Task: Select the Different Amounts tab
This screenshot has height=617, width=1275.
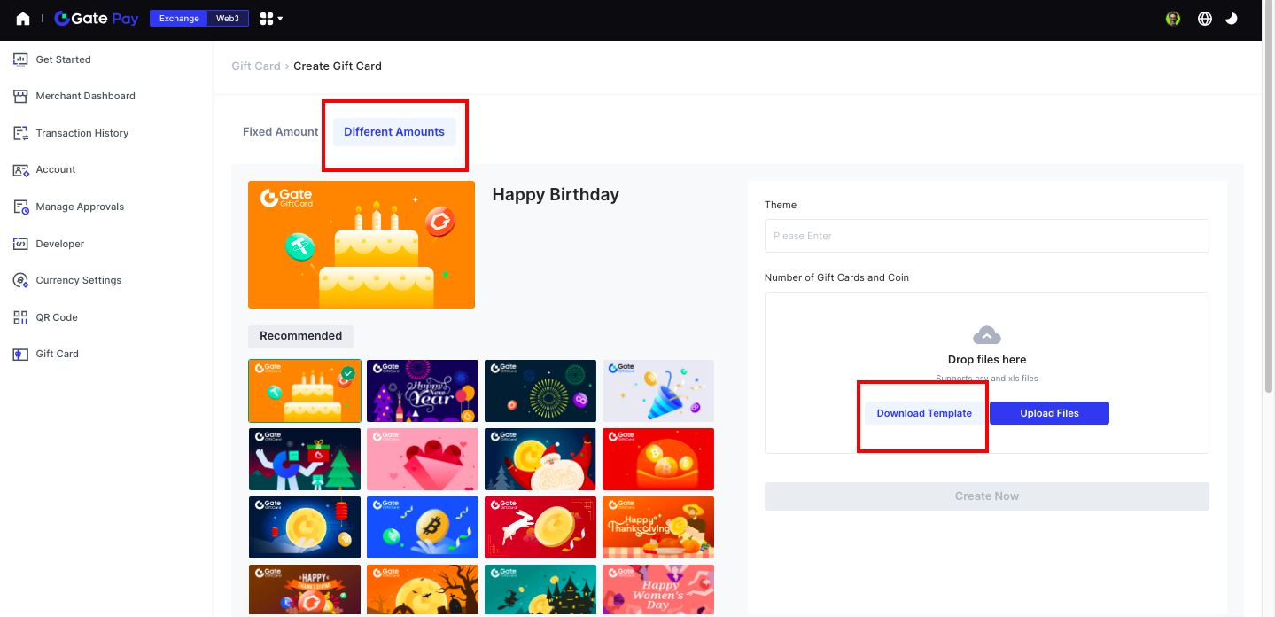Action: (394, 132)
